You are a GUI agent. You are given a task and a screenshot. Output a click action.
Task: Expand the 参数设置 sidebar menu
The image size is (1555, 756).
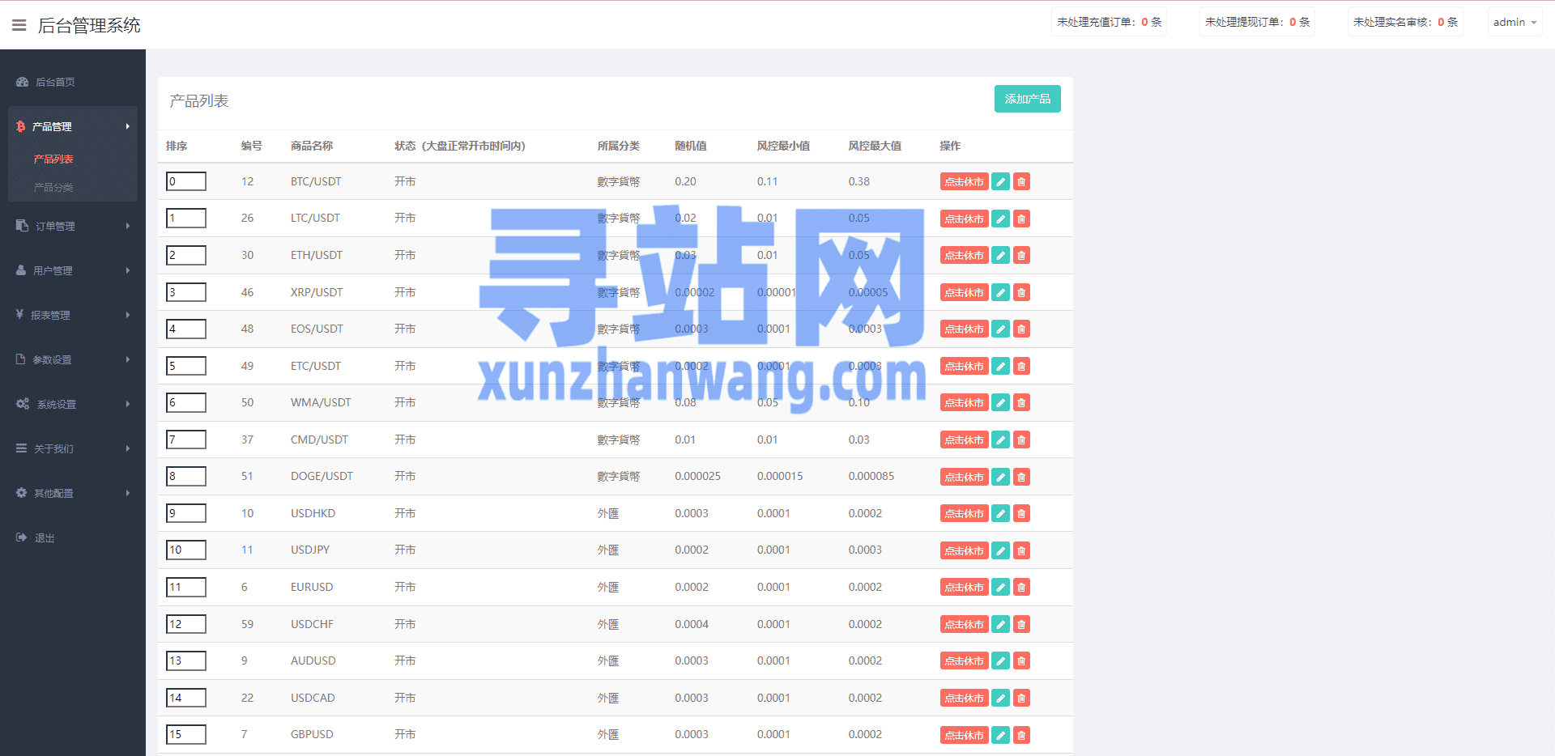(x=73, y=359)
